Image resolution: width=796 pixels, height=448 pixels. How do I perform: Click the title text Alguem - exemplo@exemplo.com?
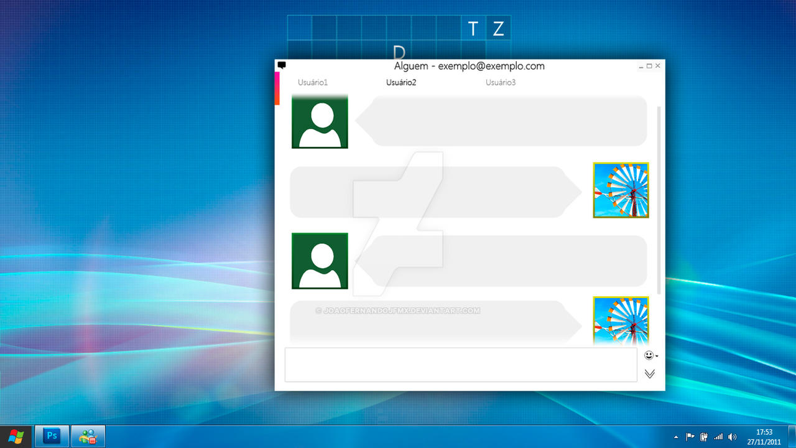click(x=470, y=66)
